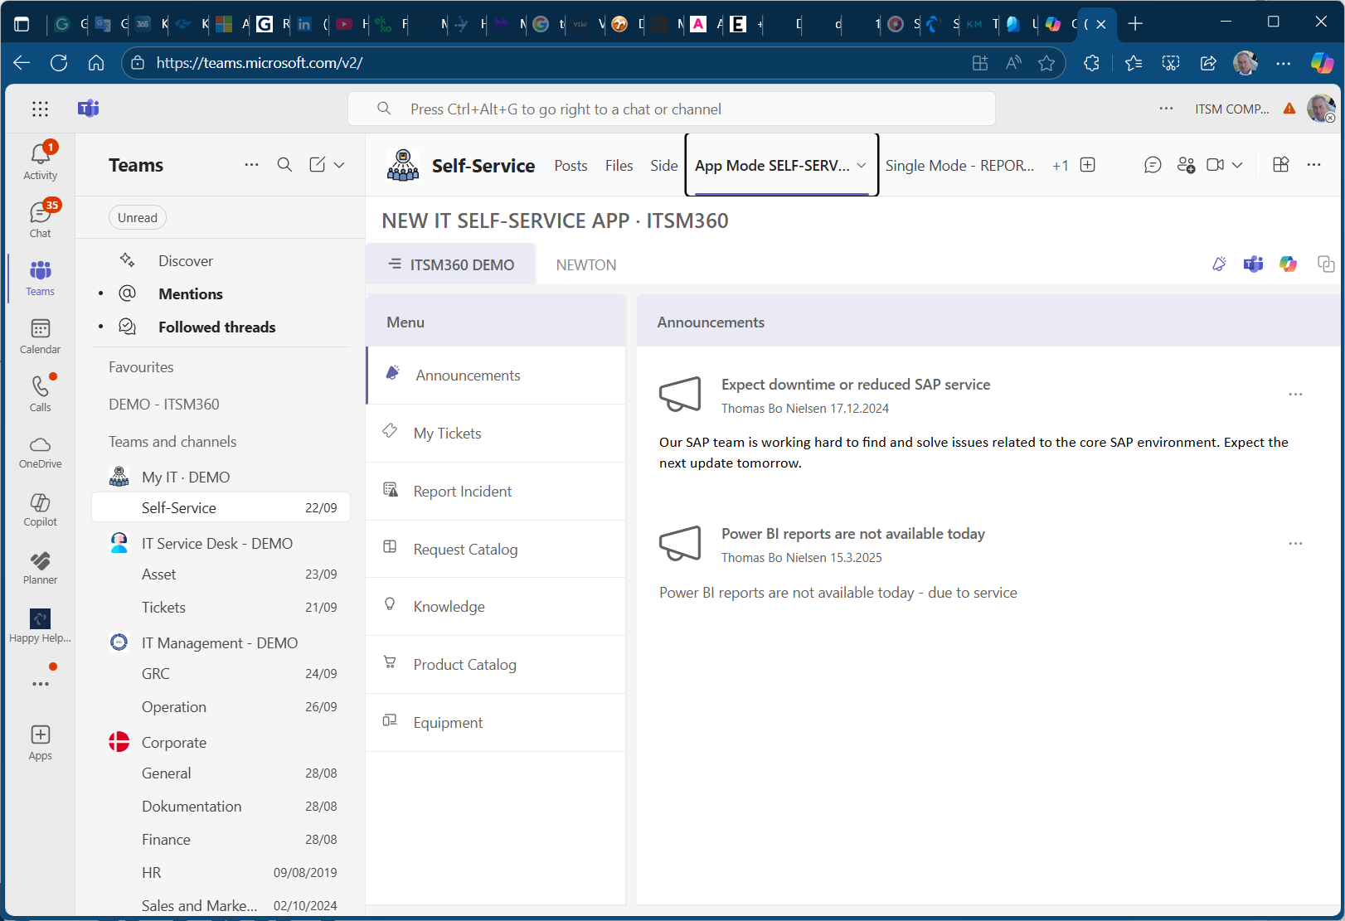
Task: Click +1 to reveal hidden channel tabs
Action: pos(1061,165)
